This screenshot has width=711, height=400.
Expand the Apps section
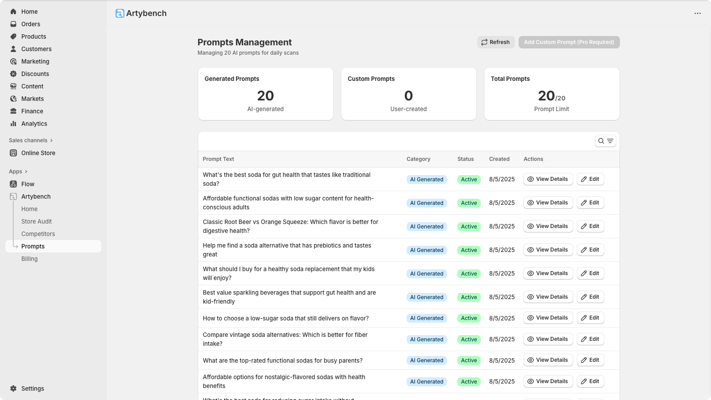(x=18, y=171)
